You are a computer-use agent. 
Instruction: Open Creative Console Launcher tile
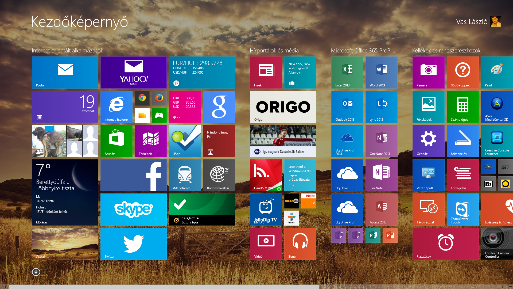(x=497, y=141)
